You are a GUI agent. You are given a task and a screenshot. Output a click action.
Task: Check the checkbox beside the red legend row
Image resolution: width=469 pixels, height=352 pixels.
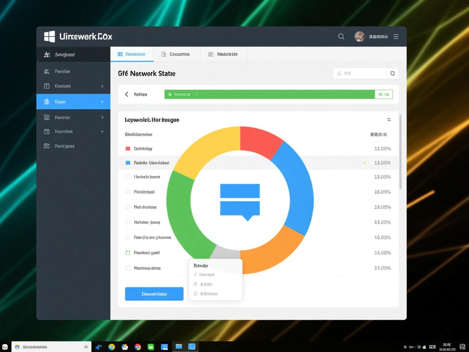(127, 148)
